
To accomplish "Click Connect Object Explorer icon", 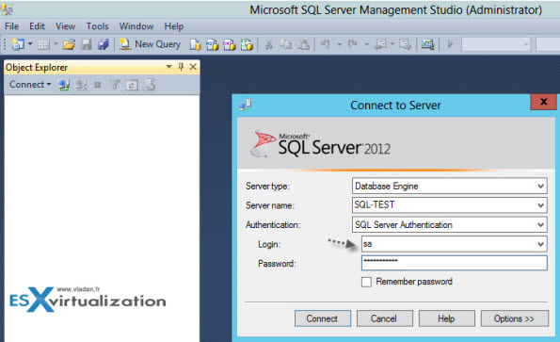I will pyautogui.click(x=64, y=85).
